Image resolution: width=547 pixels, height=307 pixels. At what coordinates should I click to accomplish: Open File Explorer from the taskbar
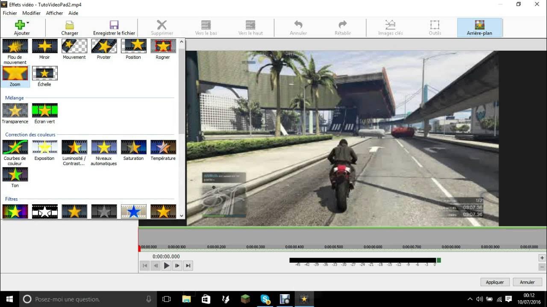coord(186,299)
